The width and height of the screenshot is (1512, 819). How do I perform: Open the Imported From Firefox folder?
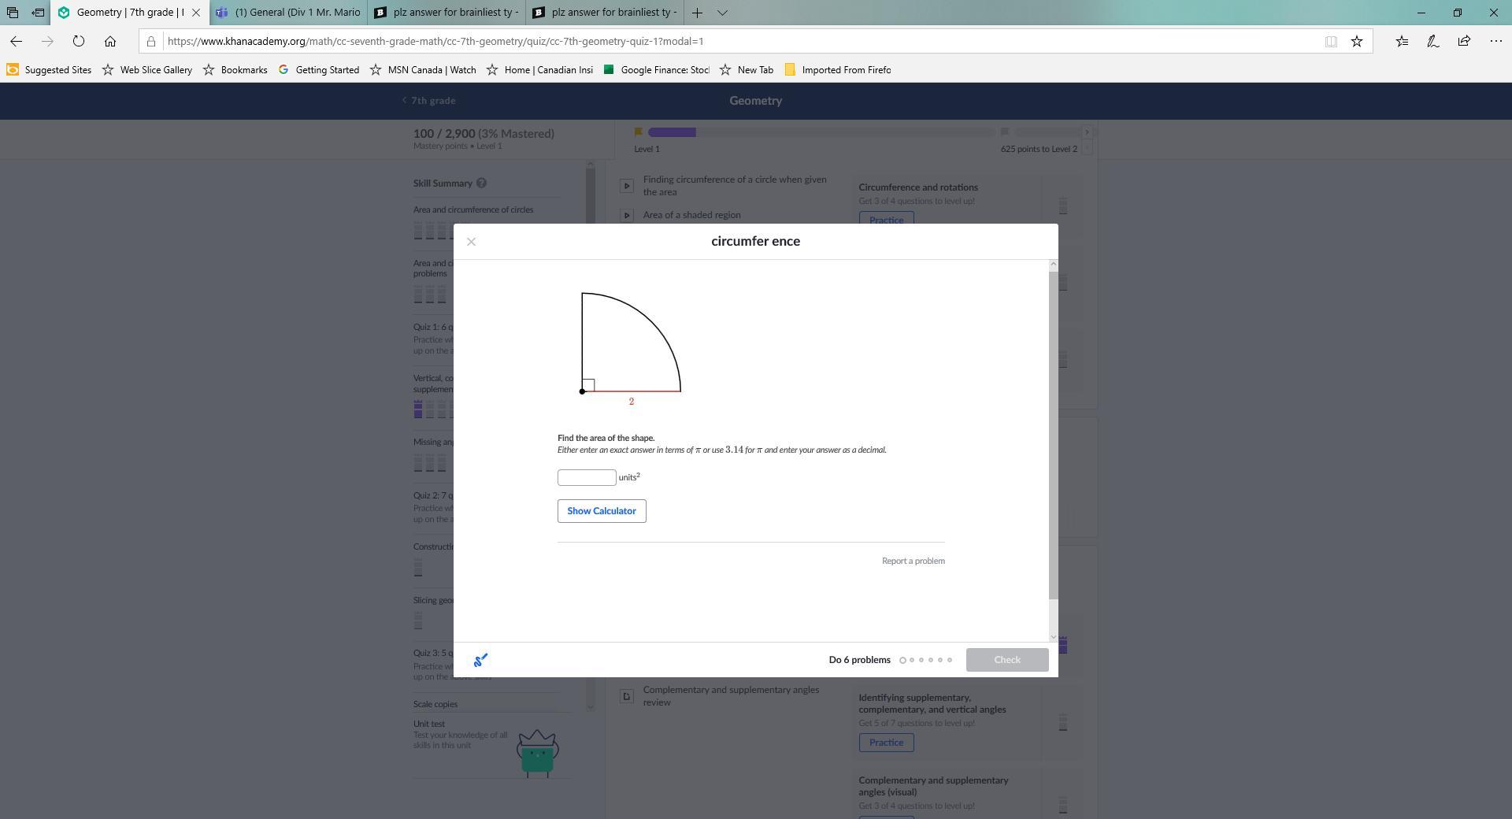pyautogui.click(x=838, y=70)
